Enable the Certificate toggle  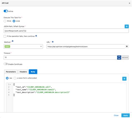(6, 64)
